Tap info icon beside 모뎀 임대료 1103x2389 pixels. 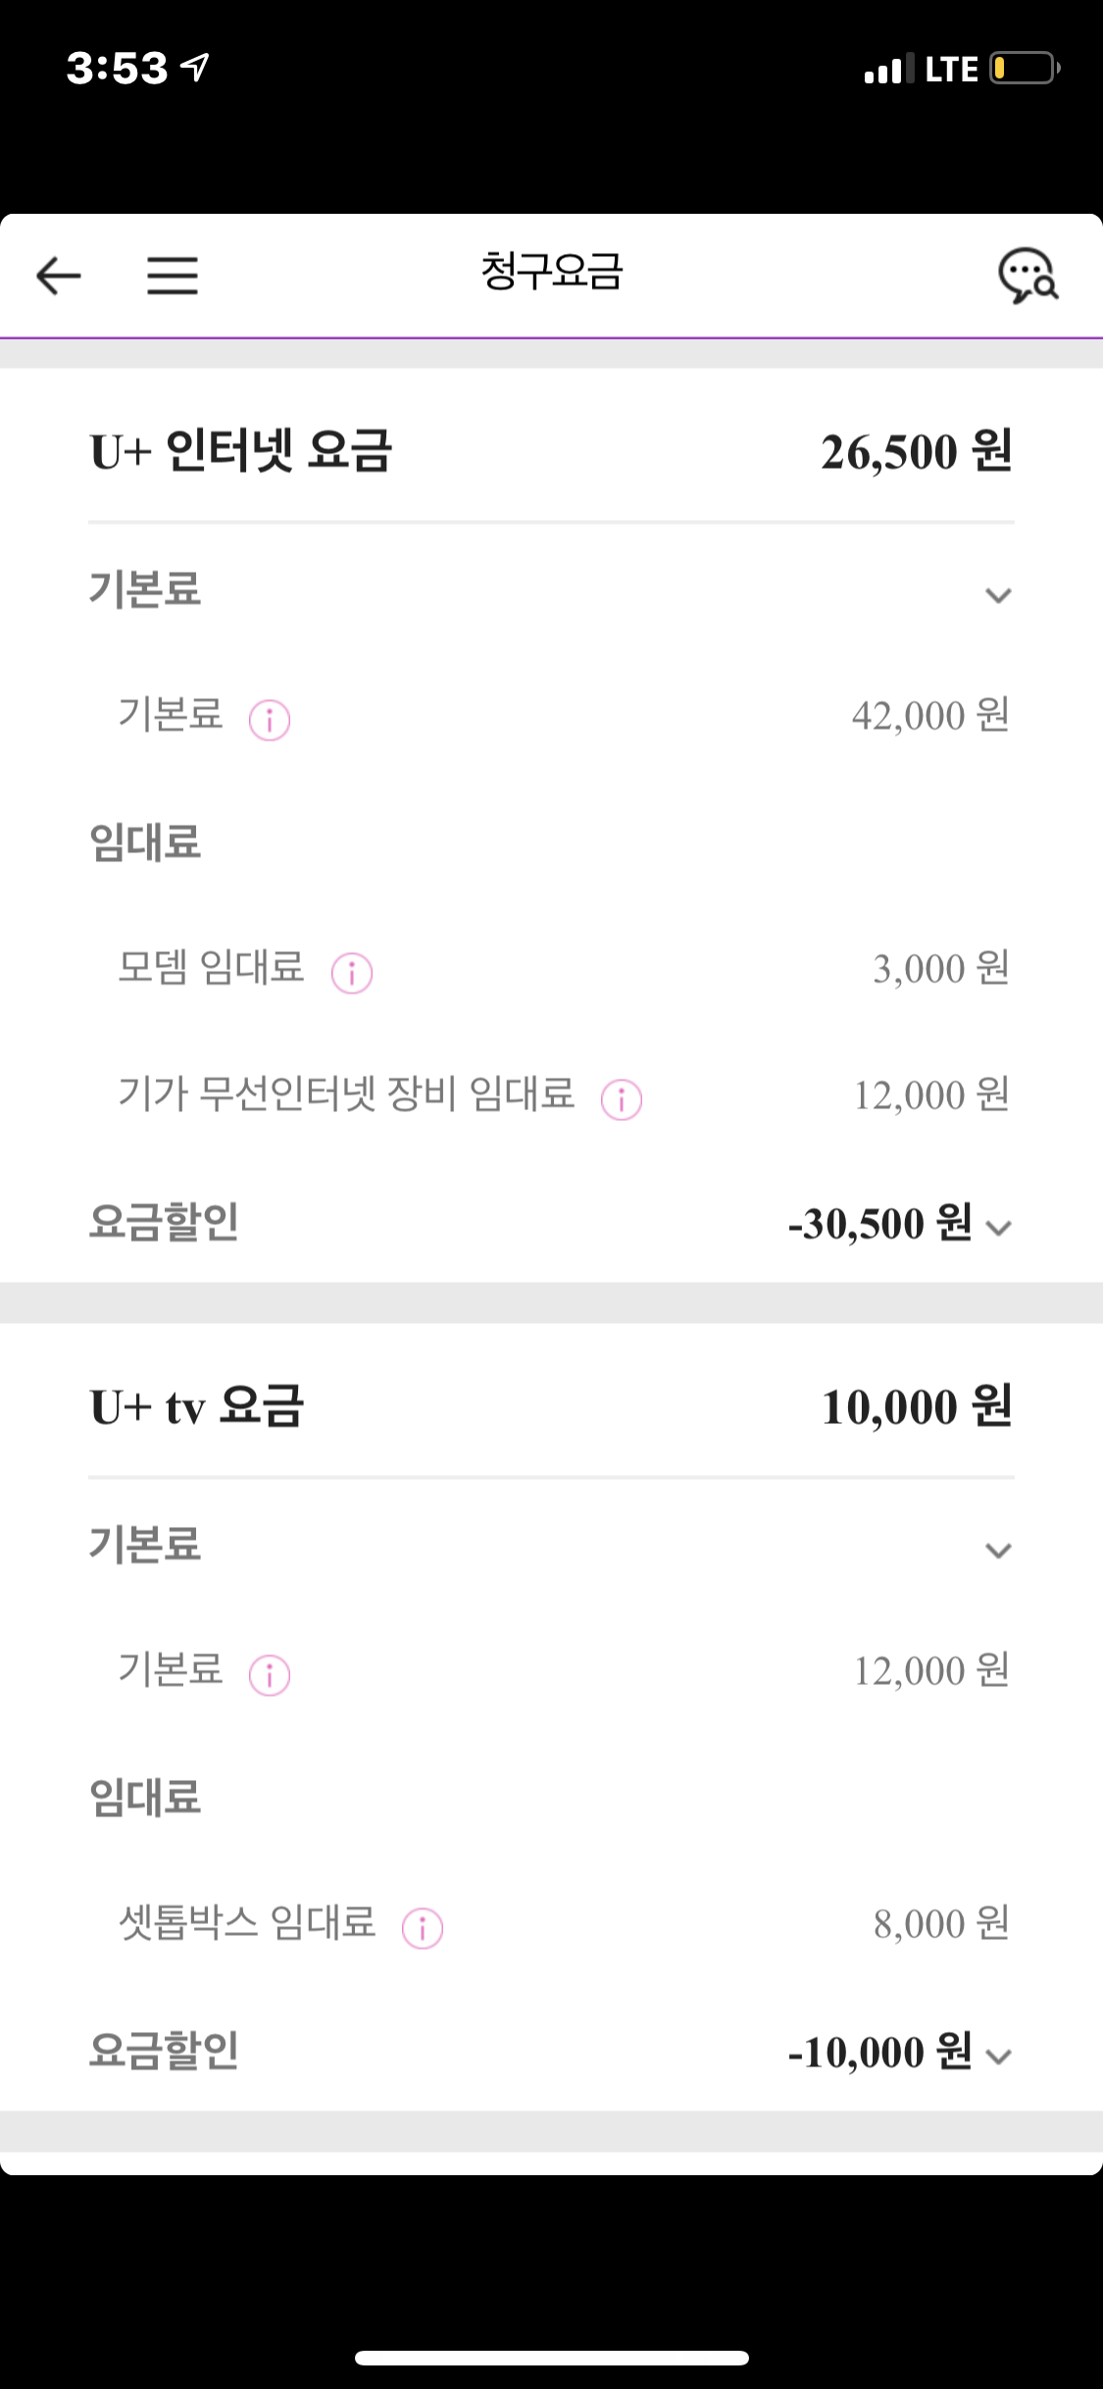point(352,973)
